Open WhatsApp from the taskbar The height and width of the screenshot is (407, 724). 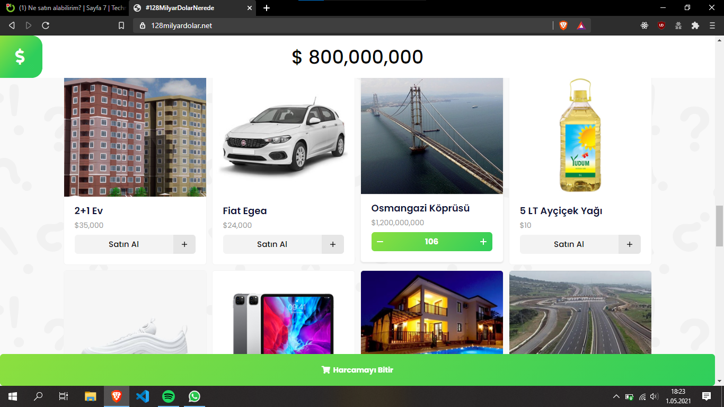click(x=195, y=396)
